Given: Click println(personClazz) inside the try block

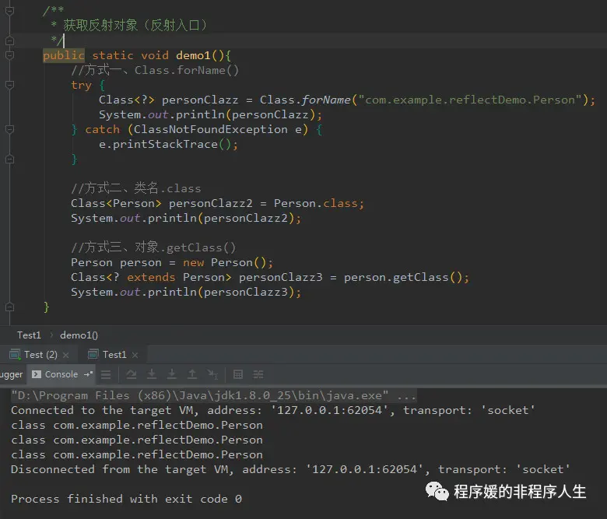Looking at the screenshot, I should click(245, 114).
